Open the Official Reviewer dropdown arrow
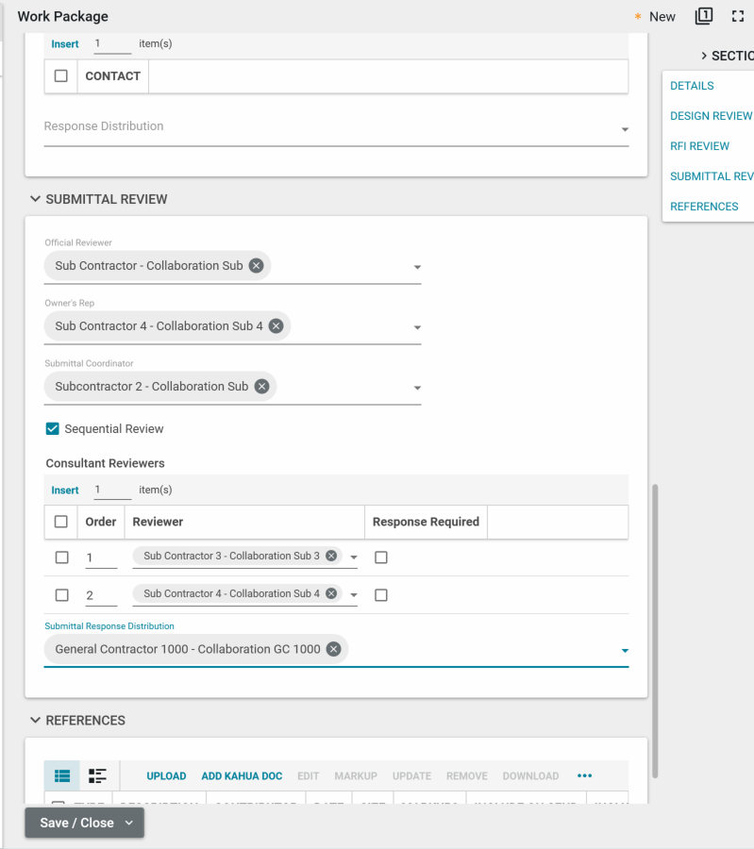 click(x=417, y=268)
